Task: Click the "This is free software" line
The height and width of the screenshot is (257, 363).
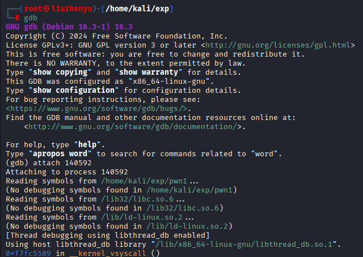Action: pyautogui.click(x=155, y=54)
